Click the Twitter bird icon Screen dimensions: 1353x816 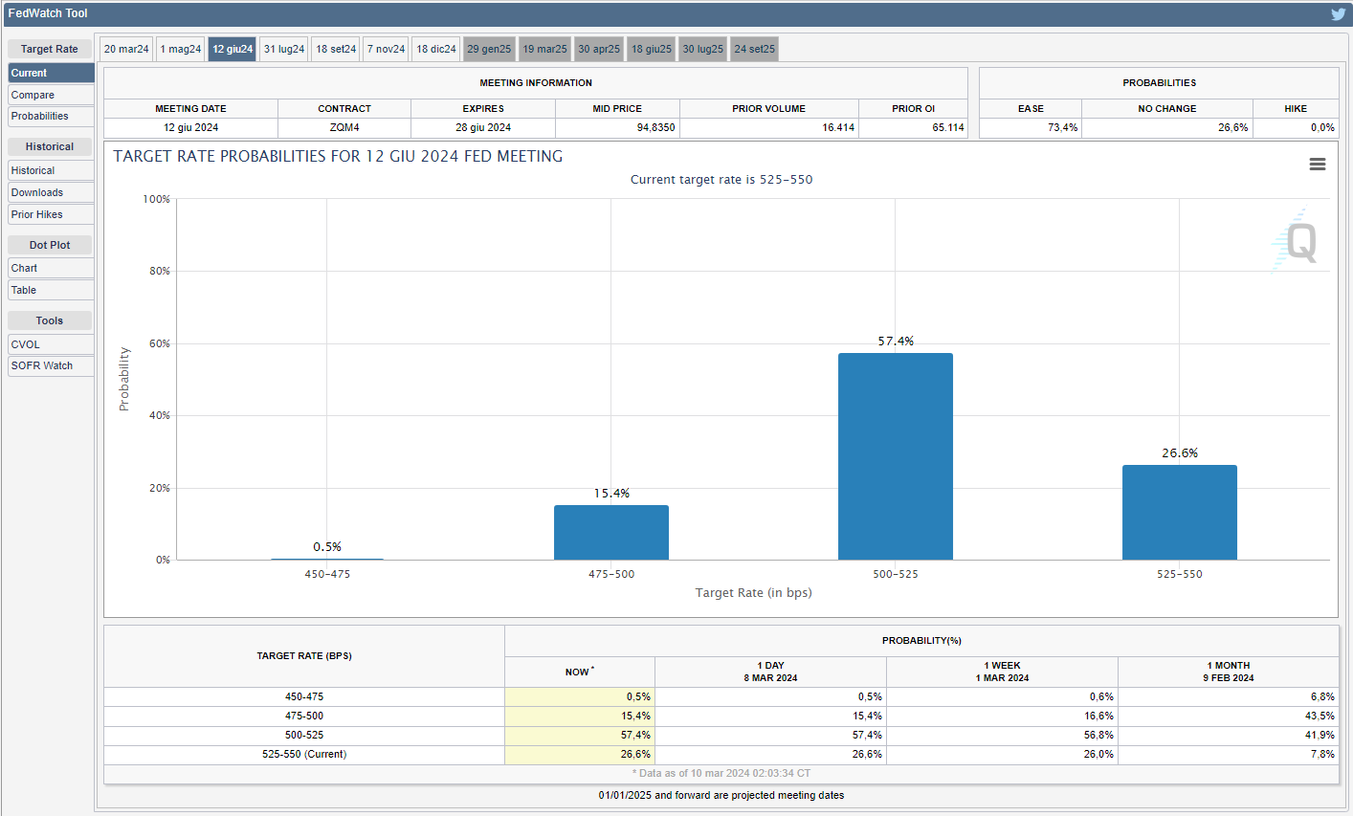click(1338, 14)
